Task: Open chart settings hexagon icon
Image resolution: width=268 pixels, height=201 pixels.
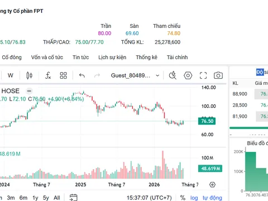Action: [x=188, y=75]
